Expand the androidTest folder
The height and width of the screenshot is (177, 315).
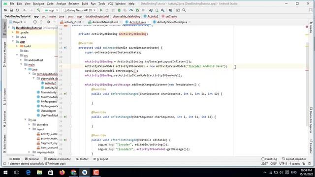click(x=21, y=60)
